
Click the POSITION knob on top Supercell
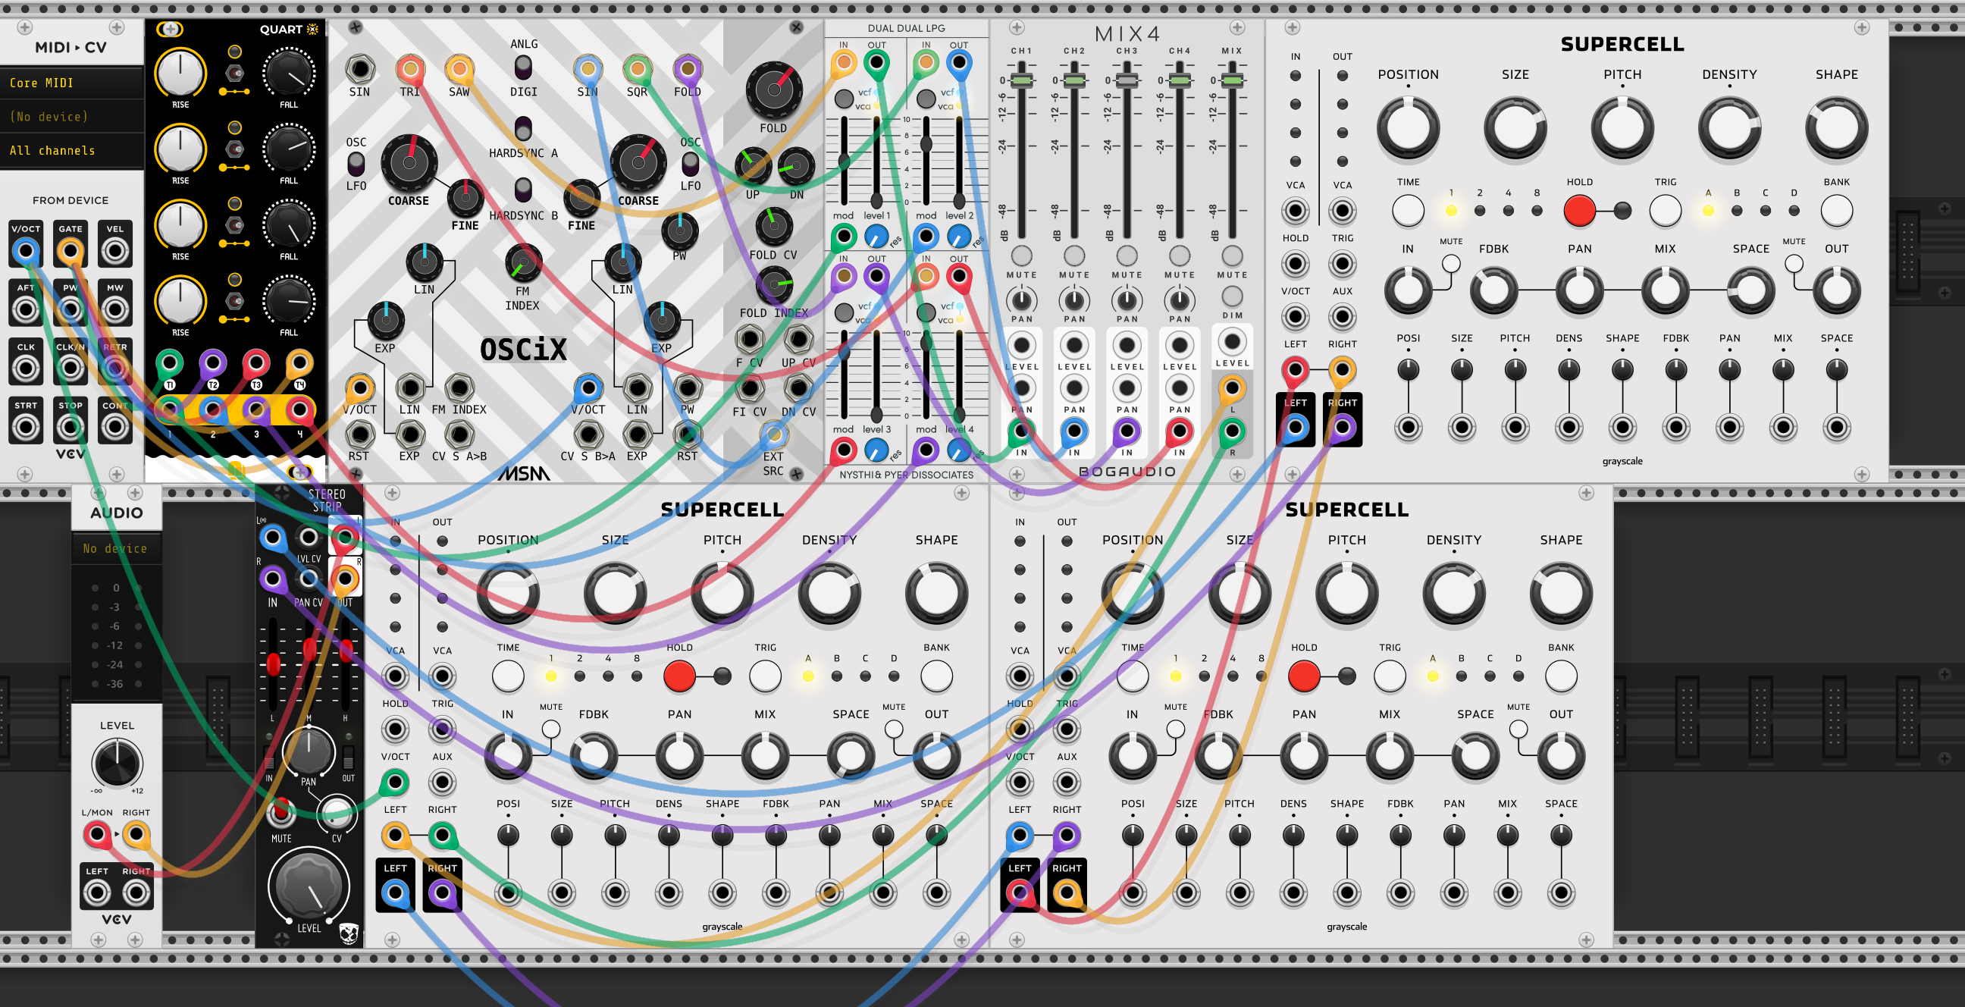tap(1408, 127)
